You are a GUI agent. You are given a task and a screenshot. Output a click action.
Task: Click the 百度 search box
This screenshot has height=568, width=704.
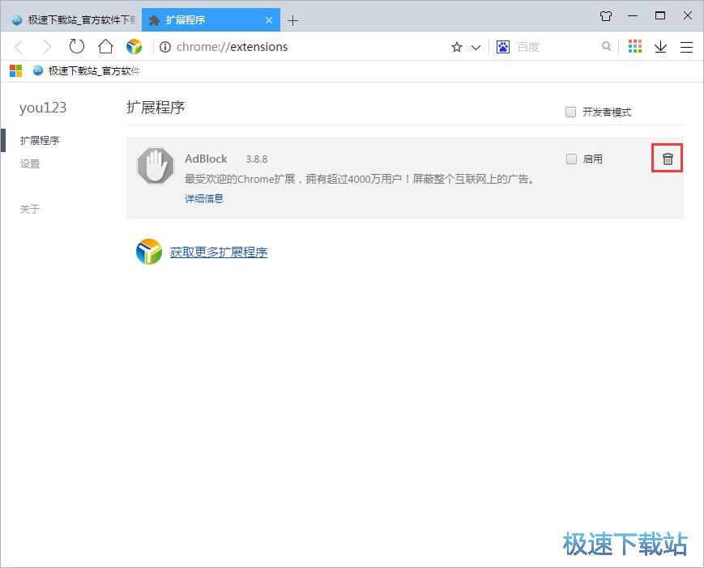point(556,47)
